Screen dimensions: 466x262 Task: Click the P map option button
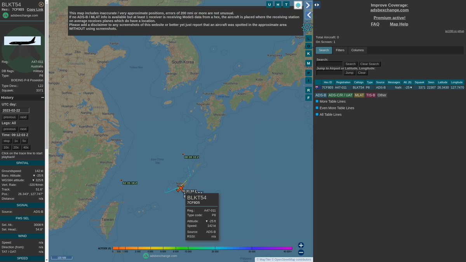pos(308,73)
